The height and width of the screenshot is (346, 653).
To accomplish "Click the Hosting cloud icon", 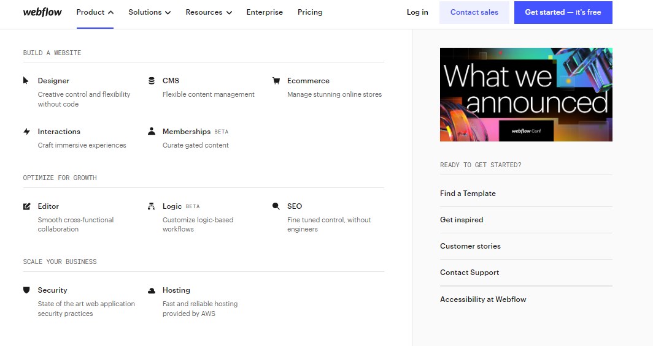I will coord(152,290).
